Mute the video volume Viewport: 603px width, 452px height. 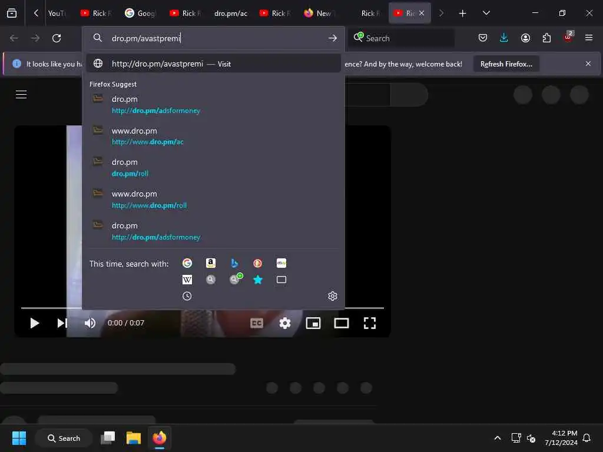coord(90,323)
